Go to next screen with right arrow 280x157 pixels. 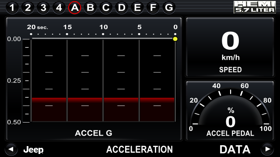[267, 149]
